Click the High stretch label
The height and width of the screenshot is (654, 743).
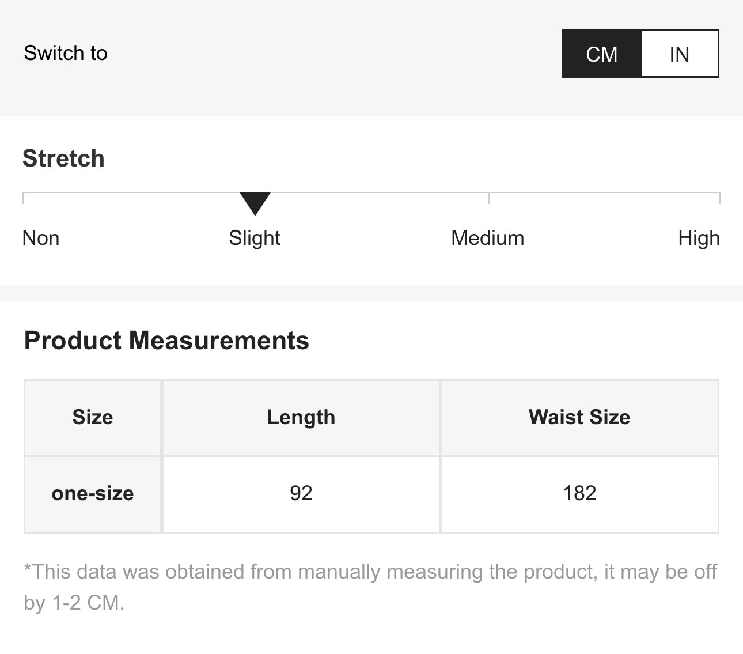point(699,238)
